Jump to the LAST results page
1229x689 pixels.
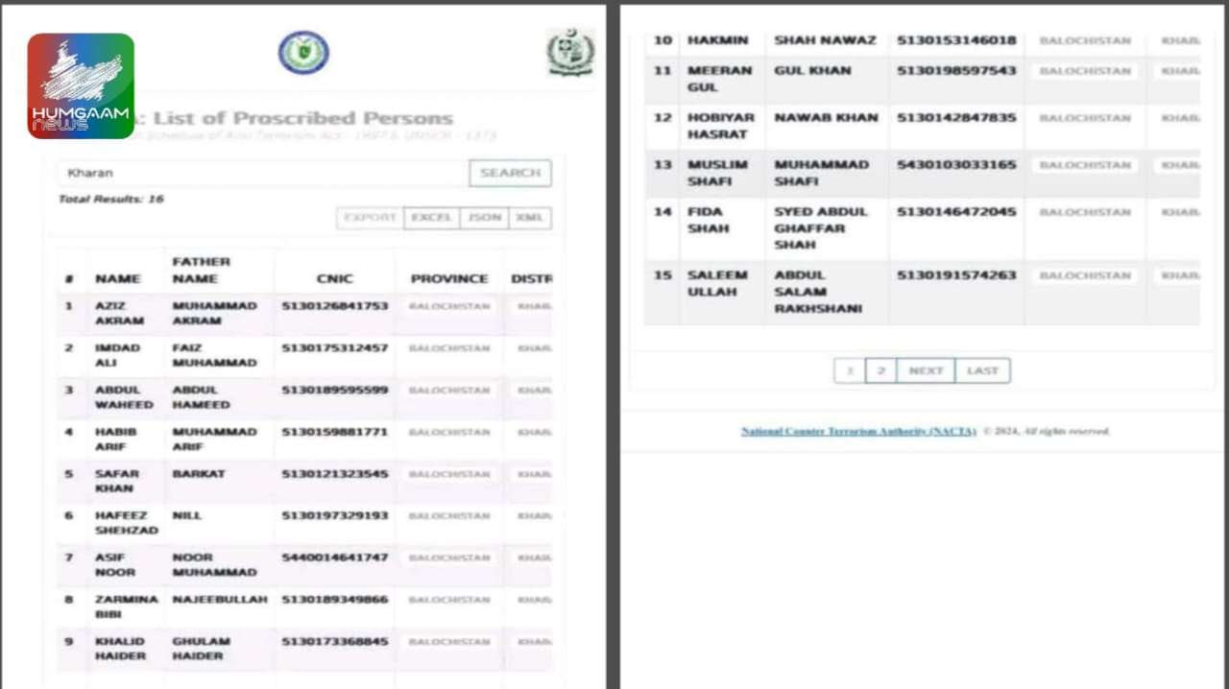(x=982, y=370)
